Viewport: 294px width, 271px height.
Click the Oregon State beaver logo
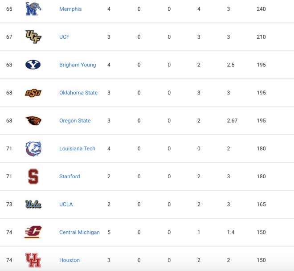coord(33,121)
